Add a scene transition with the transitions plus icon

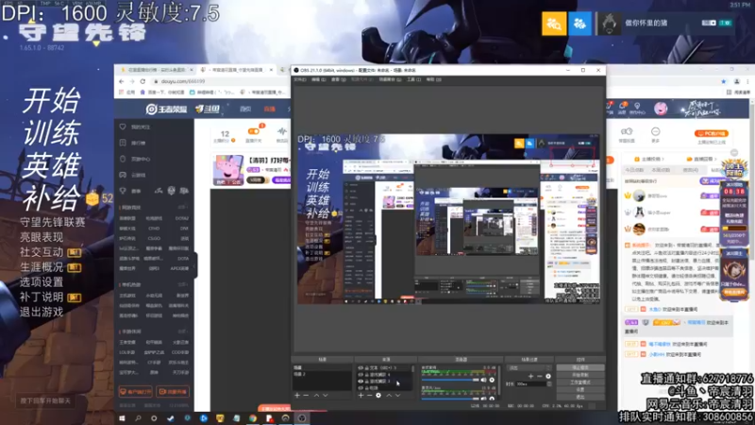pyautogui.click(x=530, y=376)
